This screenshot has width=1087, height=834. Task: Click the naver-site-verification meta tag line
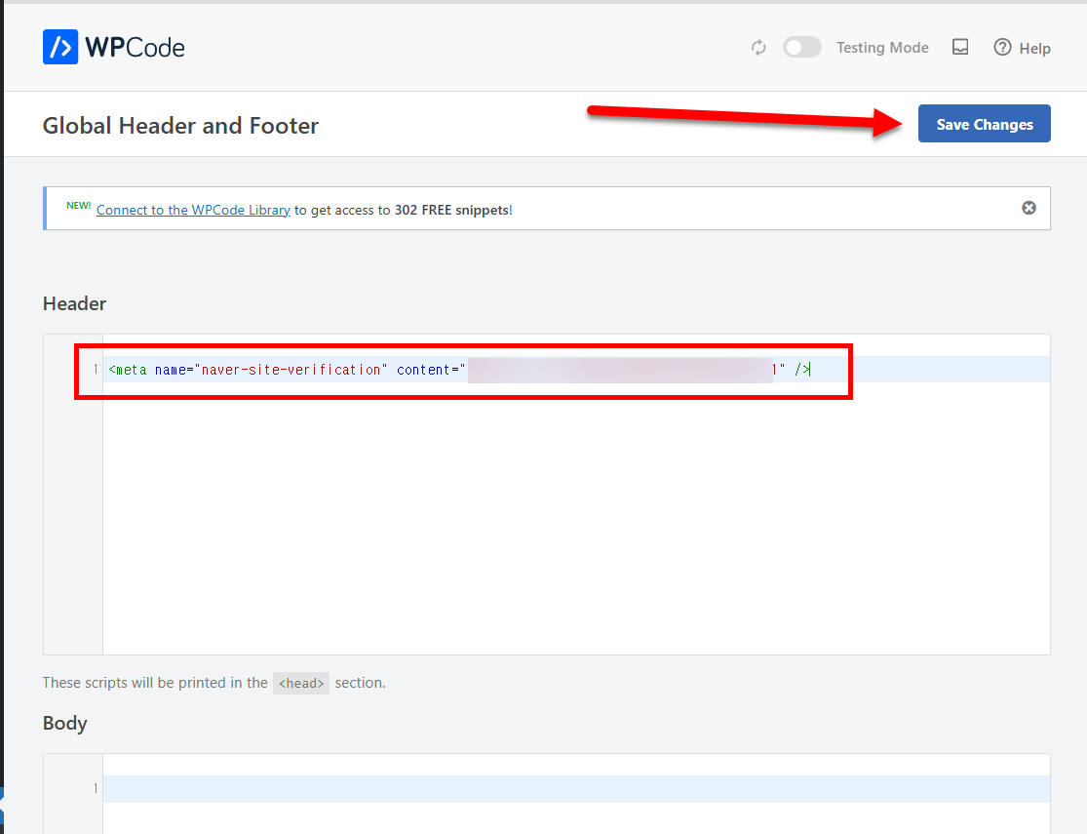[x=459, y=369]
